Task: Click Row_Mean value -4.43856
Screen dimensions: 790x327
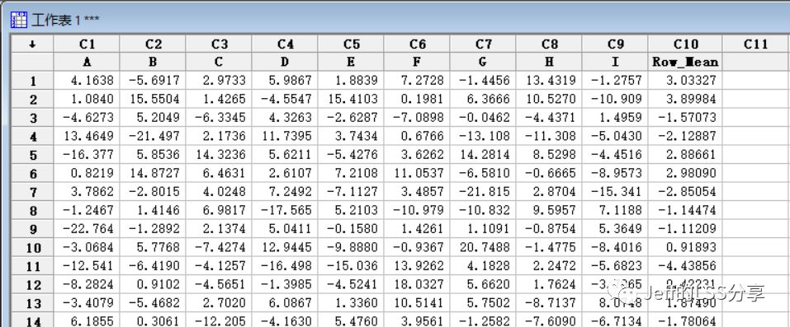Action: [684, 266]
